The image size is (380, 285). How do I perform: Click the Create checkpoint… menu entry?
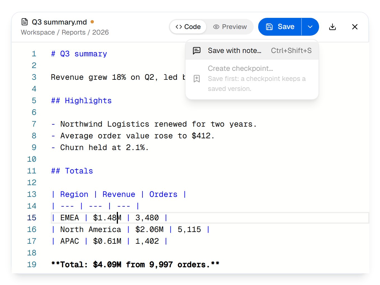252,79
